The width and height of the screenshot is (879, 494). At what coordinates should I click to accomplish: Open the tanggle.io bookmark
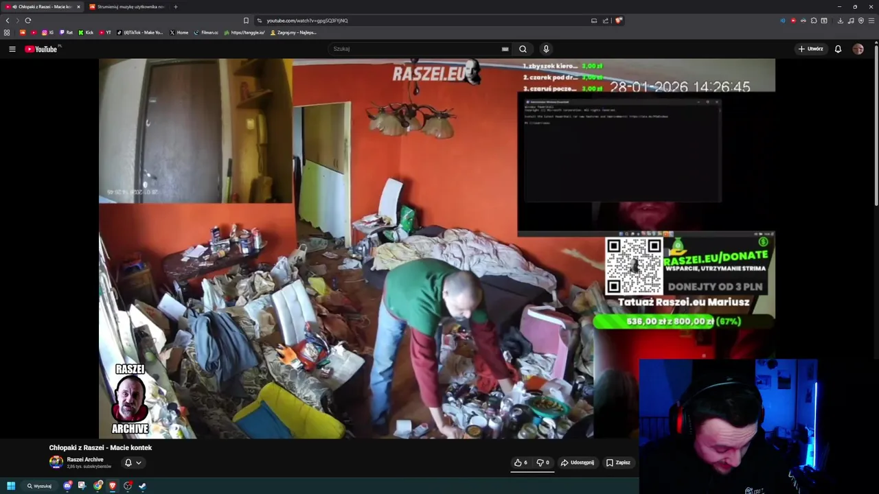point(244,32)
